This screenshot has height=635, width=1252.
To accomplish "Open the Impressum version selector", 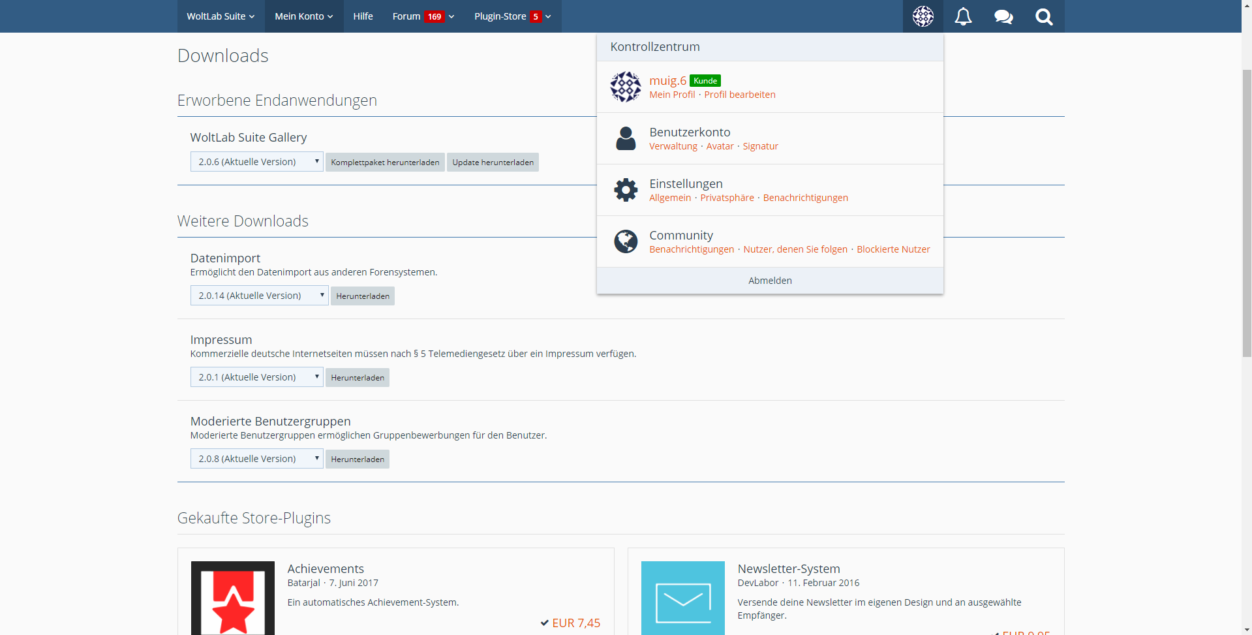I will pos(256,377).
